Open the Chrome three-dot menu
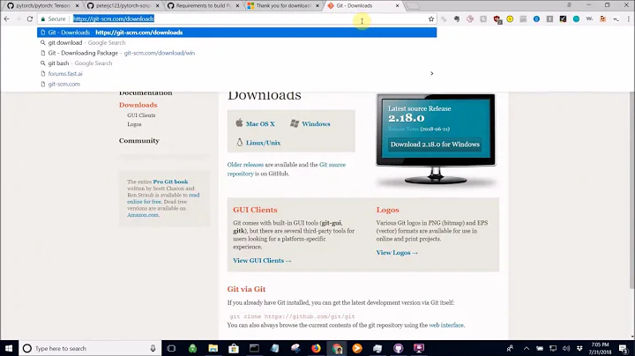Screen dimensions: 635x356 click(x=629, y=19)
